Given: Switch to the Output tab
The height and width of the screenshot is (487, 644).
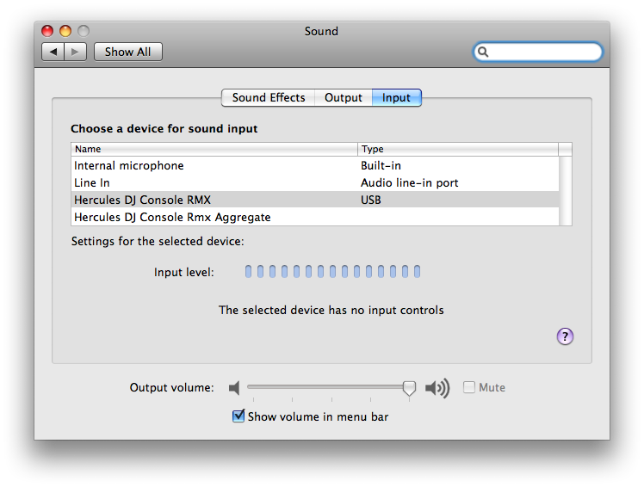Looking at the screenshot, I should 344,98.
